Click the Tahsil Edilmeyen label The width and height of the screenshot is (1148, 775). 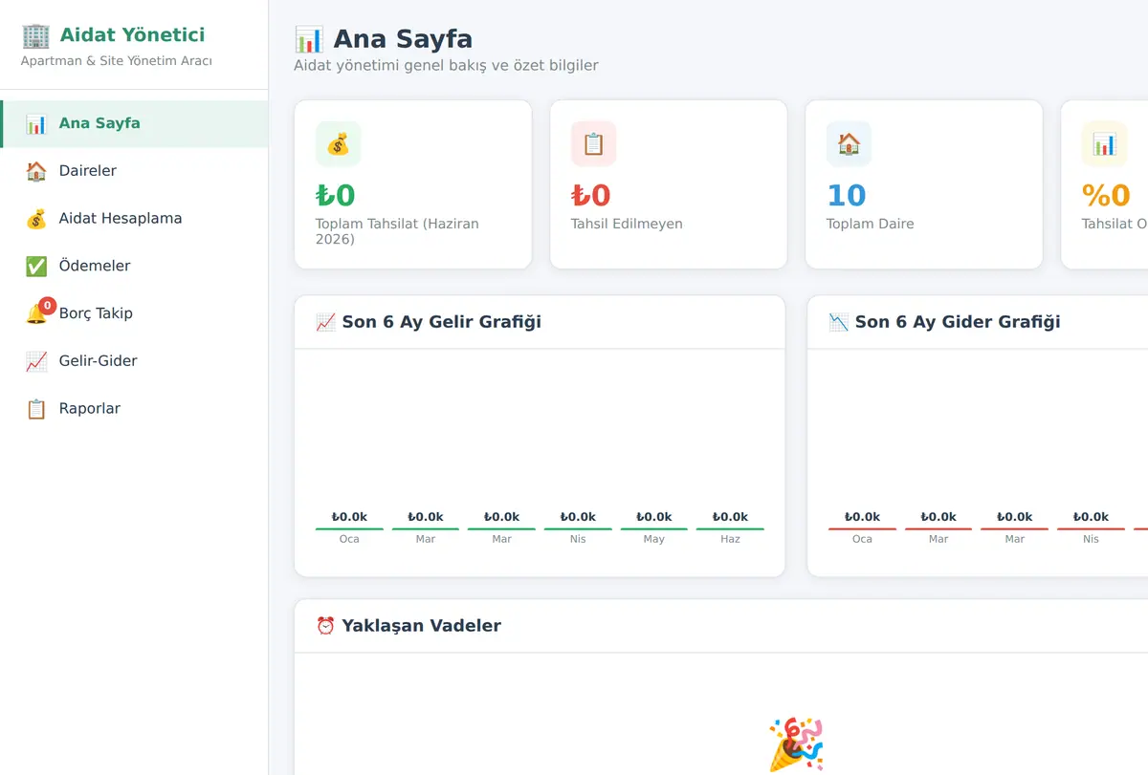click(x=627, y=224)
